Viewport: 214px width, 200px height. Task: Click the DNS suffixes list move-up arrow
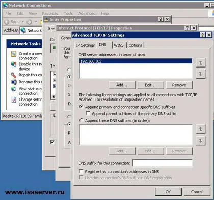201,129
